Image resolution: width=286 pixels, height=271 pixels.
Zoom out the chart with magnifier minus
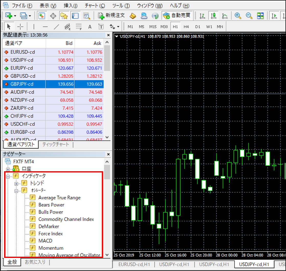(x=249, y=16)
